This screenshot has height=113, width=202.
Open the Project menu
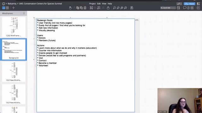(x=92, y=3)
